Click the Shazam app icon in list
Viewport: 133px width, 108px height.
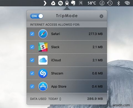(x=43, y=73)
